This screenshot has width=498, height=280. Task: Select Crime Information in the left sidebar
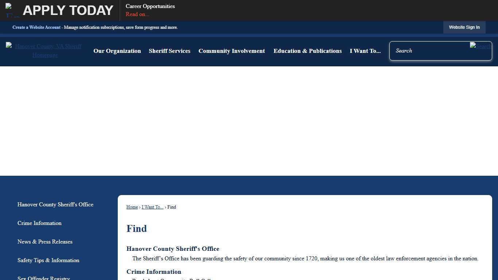[39, 223]
